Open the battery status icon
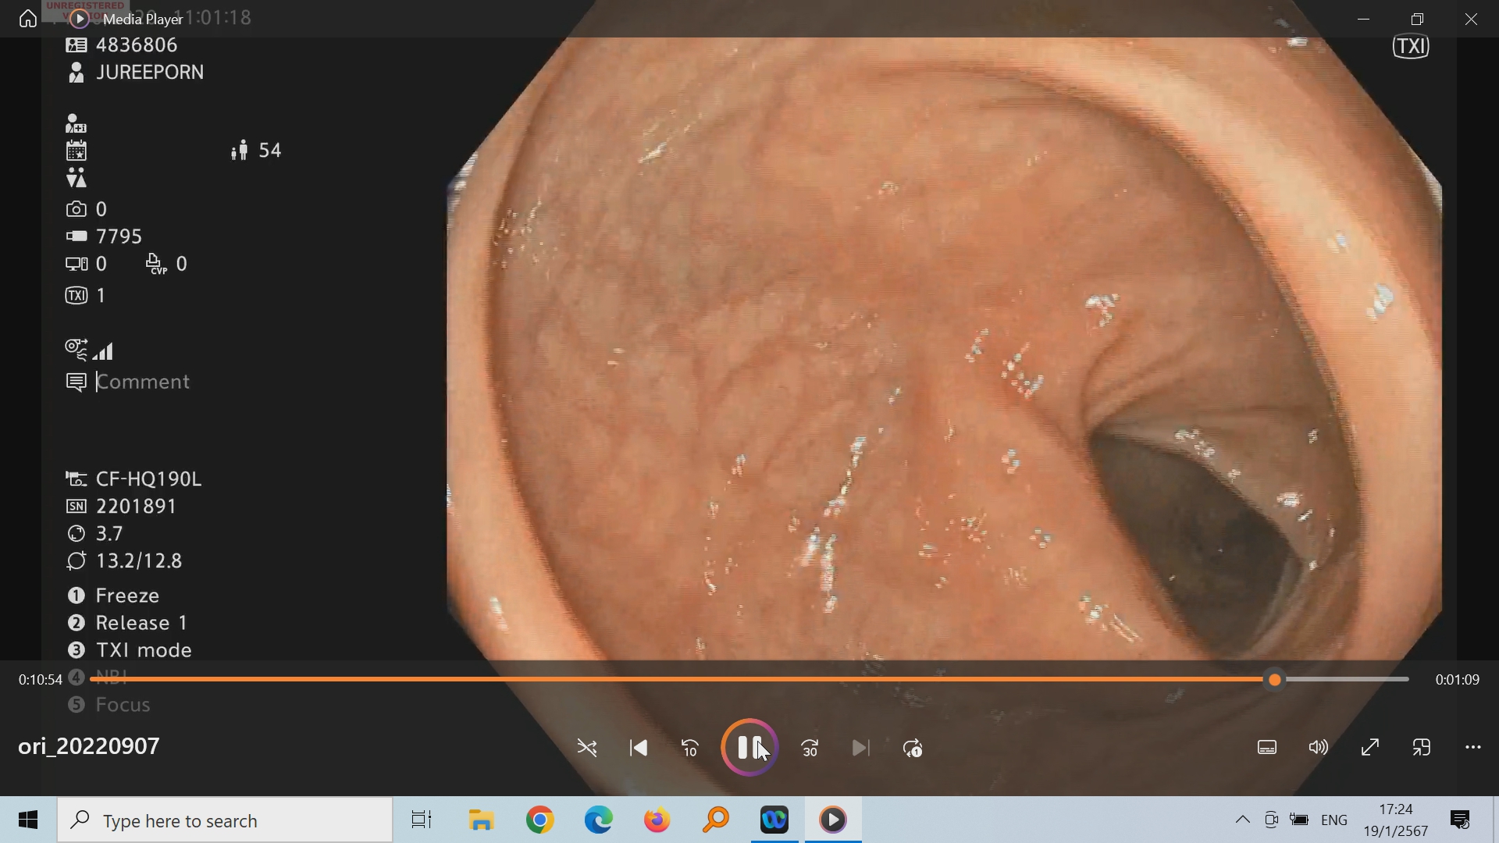This screenshot has height=843, width=1499. tap(1299, 820)
